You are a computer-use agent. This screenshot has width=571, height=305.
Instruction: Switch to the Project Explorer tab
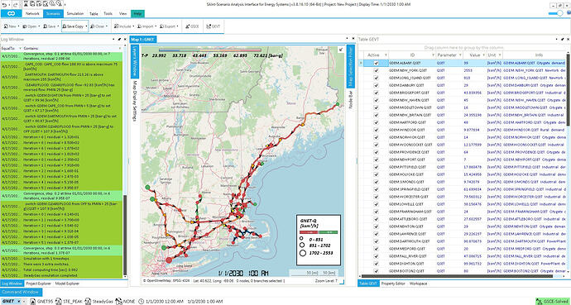(39, 284)
